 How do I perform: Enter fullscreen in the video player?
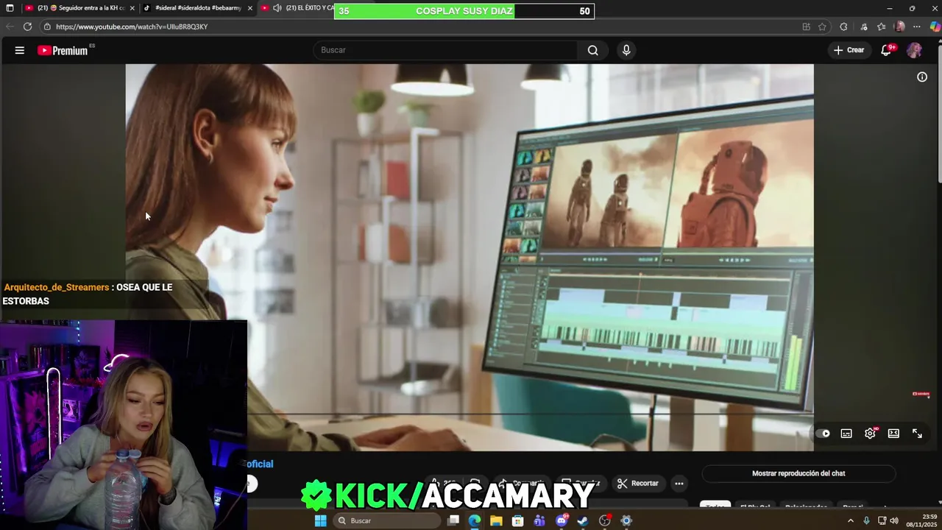pos(917,434)
